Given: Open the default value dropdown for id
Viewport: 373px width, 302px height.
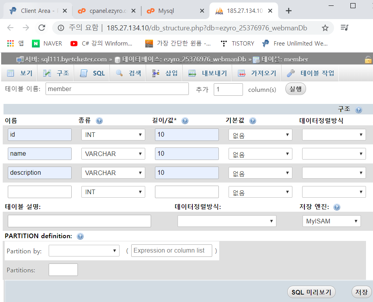Looking at the screenshot, I should tap(260, 135).
